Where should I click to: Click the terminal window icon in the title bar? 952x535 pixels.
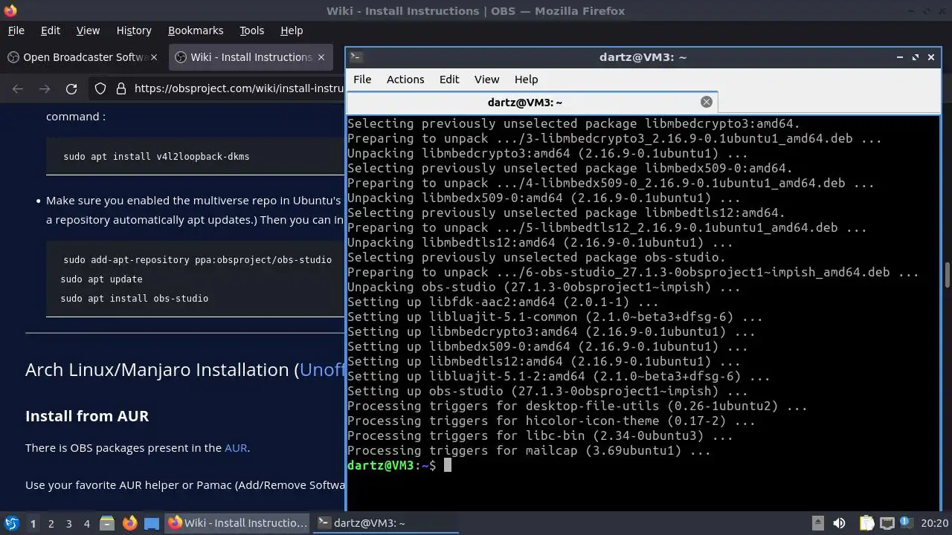click(356, 56)
